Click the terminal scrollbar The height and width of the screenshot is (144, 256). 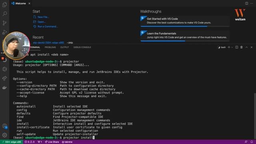coord(255,116)
